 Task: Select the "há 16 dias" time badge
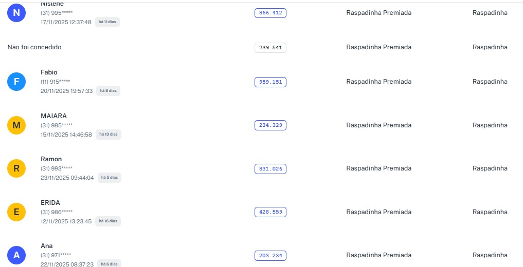click(x=108, y=221)
